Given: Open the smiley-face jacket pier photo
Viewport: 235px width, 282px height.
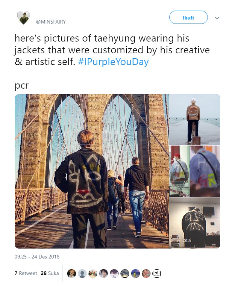Looking at the screenshot, I should 195,120.
